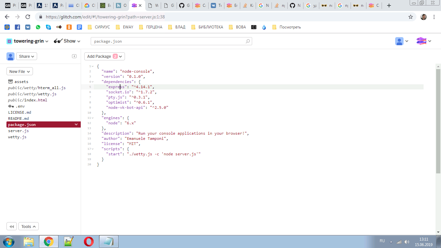This screenshot has height=248, width=441.
Task: Bookmark this page with the star icon
Action: (411, 17)
